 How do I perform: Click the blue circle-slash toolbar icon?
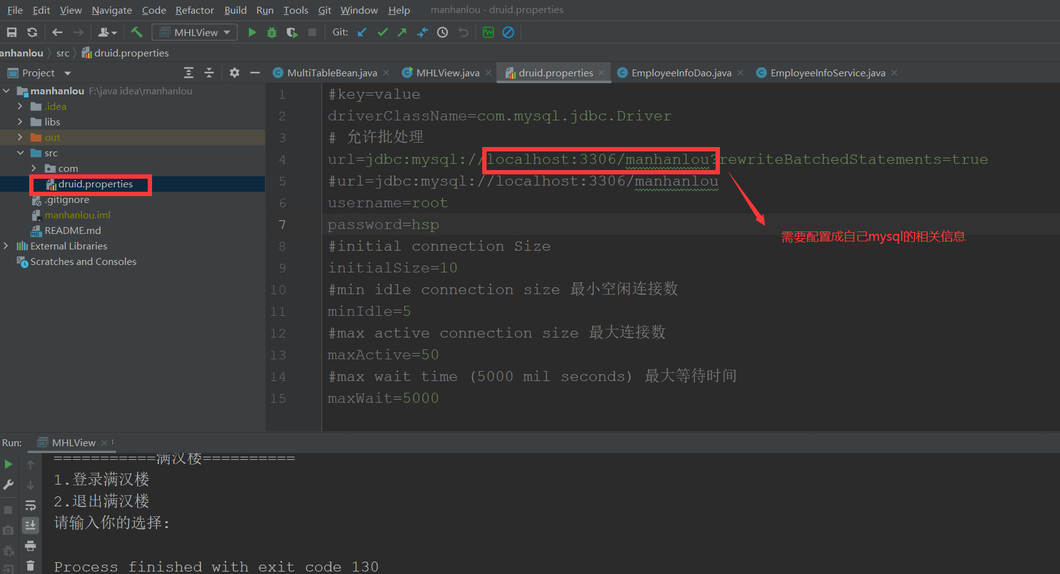click(508, 32)
